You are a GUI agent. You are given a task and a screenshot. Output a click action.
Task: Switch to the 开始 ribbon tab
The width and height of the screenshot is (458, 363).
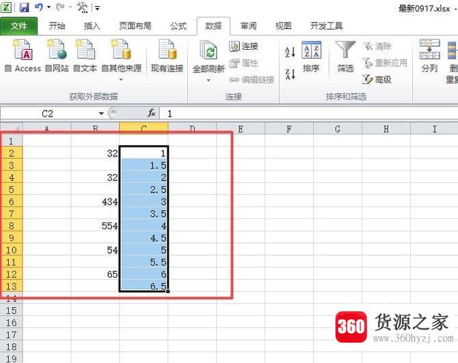(57, 26)
